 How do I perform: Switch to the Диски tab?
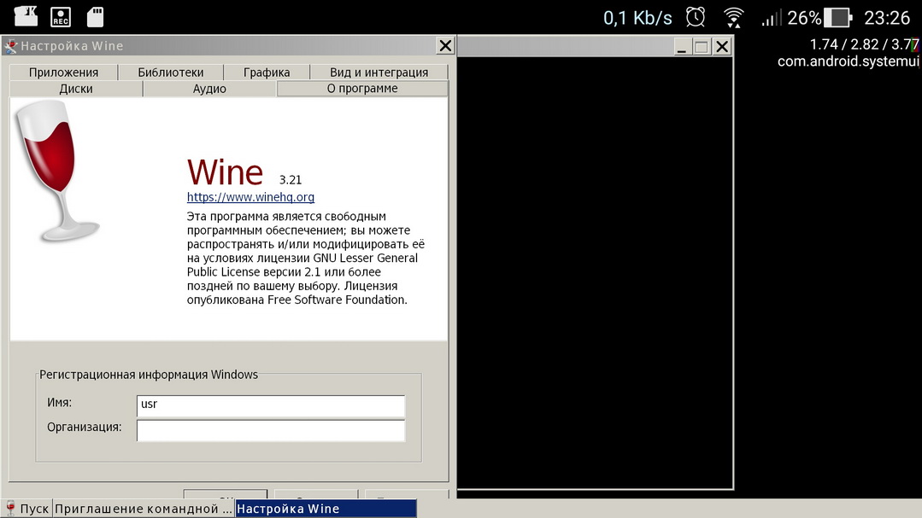76,89
